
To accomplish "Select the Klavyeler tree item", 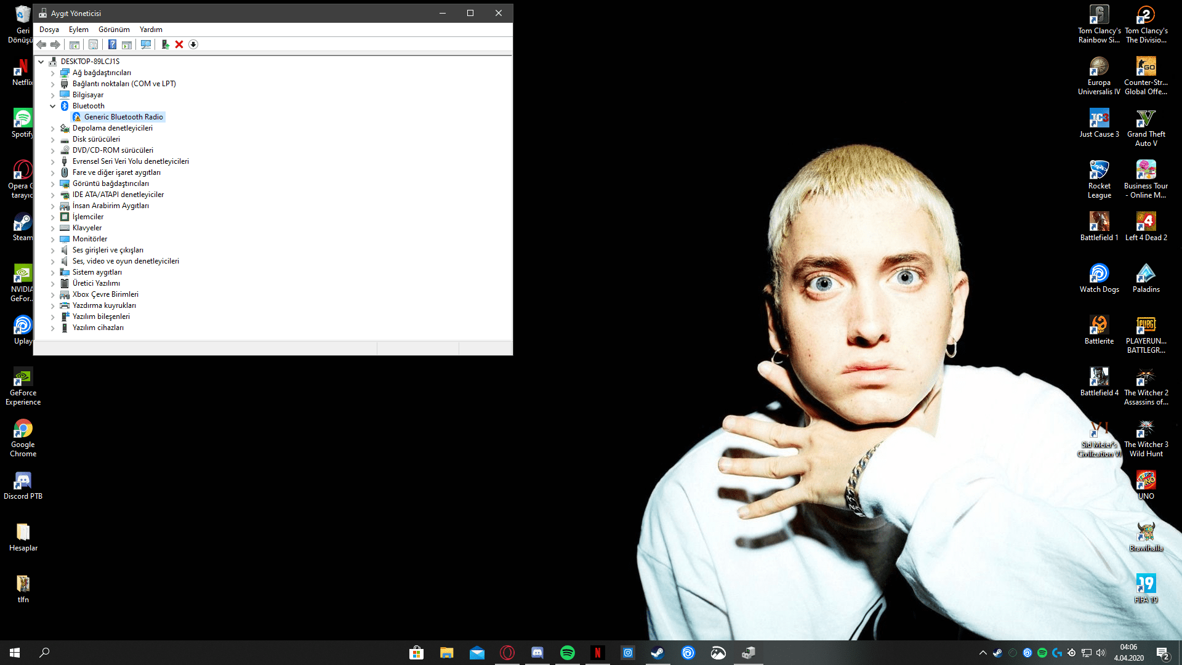I will pyautogui.click(x=87, y=228).
